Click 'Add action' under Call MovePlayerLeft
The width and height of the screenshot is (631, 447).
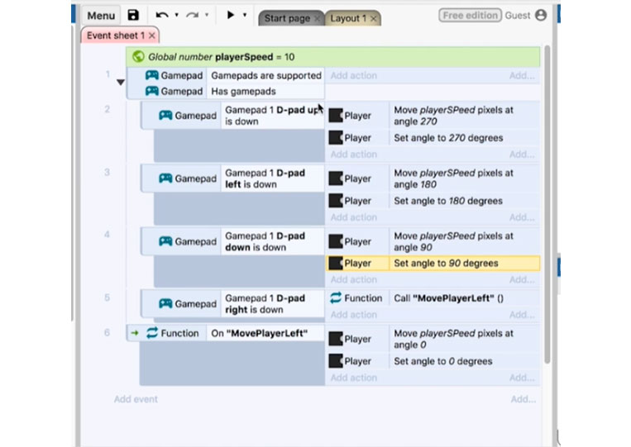[x=354, y=315]
